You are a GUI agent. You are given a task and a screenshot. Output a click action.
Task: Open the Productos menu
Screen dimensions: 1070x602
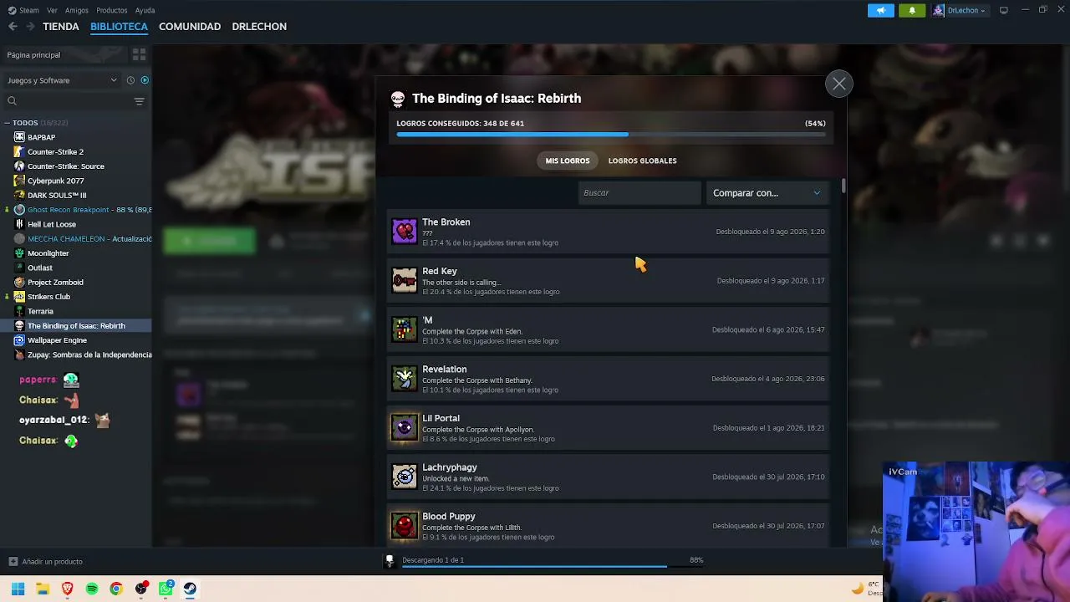[112, 11]
